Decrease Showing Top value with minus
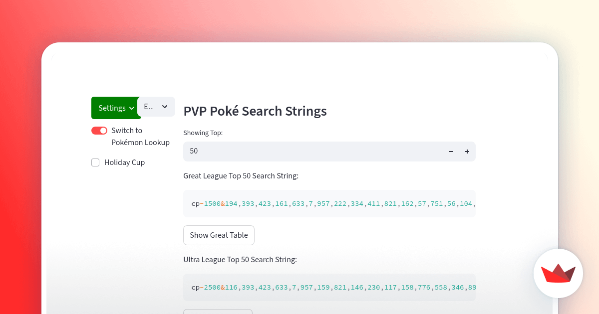 coord(451,152)
